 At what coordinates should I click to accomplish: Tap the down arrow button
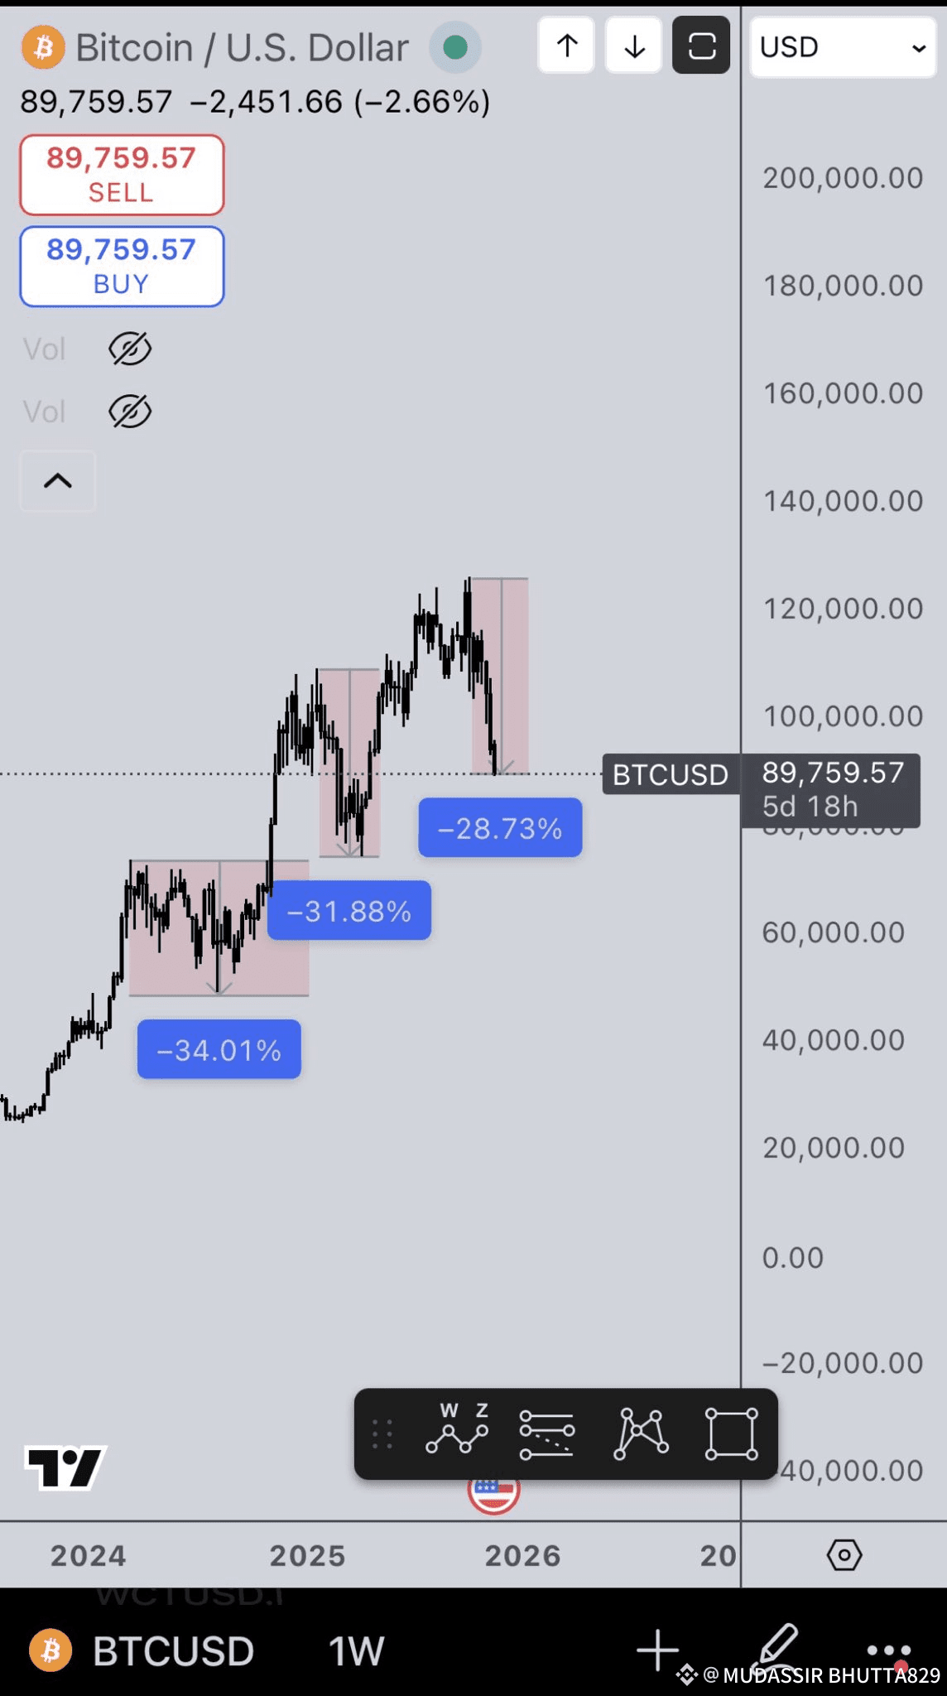click(634, 46)
